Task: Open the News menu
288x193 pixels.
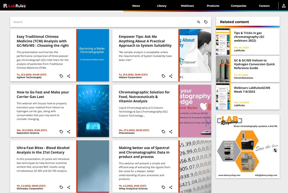Action: pos(136,6)
